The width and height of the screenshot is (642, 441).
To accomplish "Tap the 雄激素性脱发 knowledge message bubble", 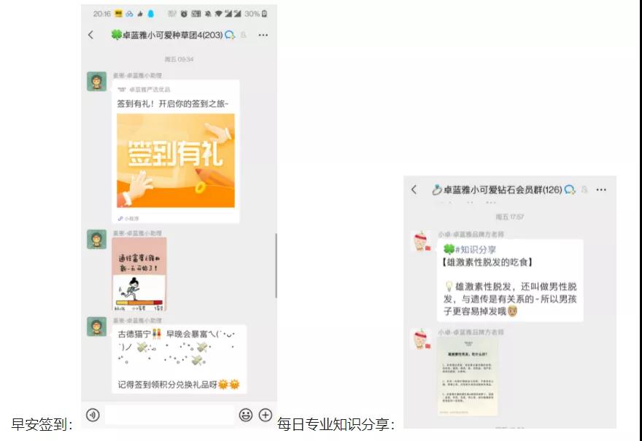I will click(509, 281).
